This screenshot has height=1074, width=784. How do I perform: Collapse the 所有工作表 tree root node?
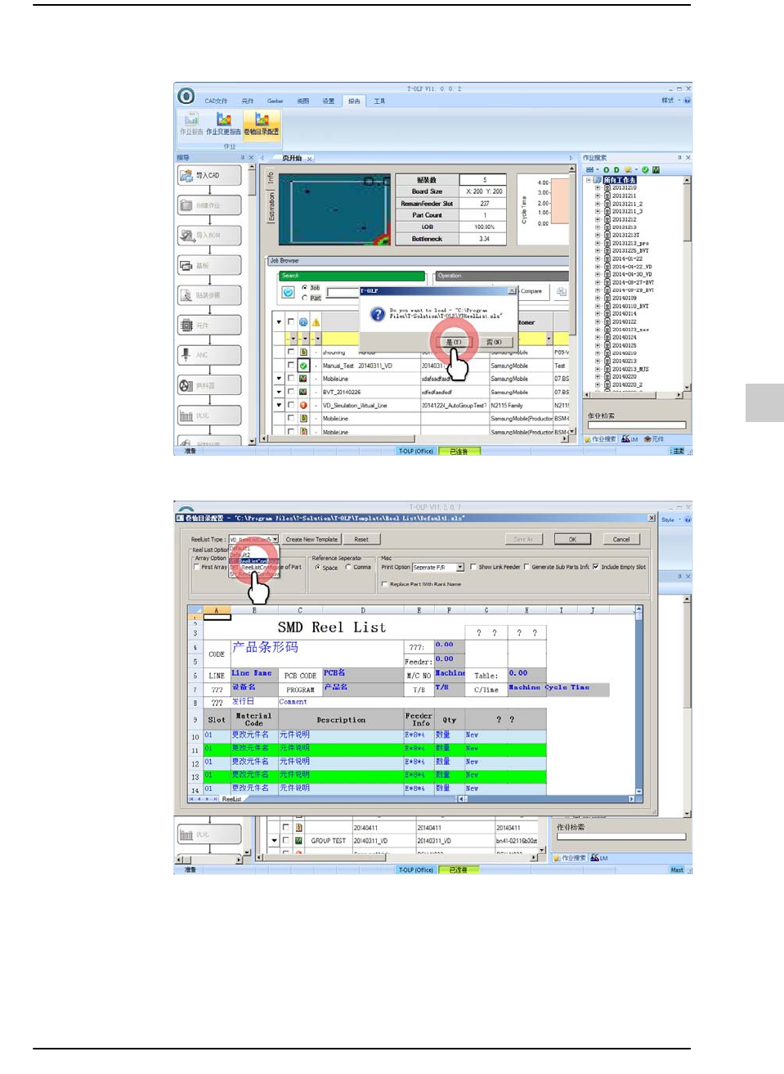[x=588, y=180]
